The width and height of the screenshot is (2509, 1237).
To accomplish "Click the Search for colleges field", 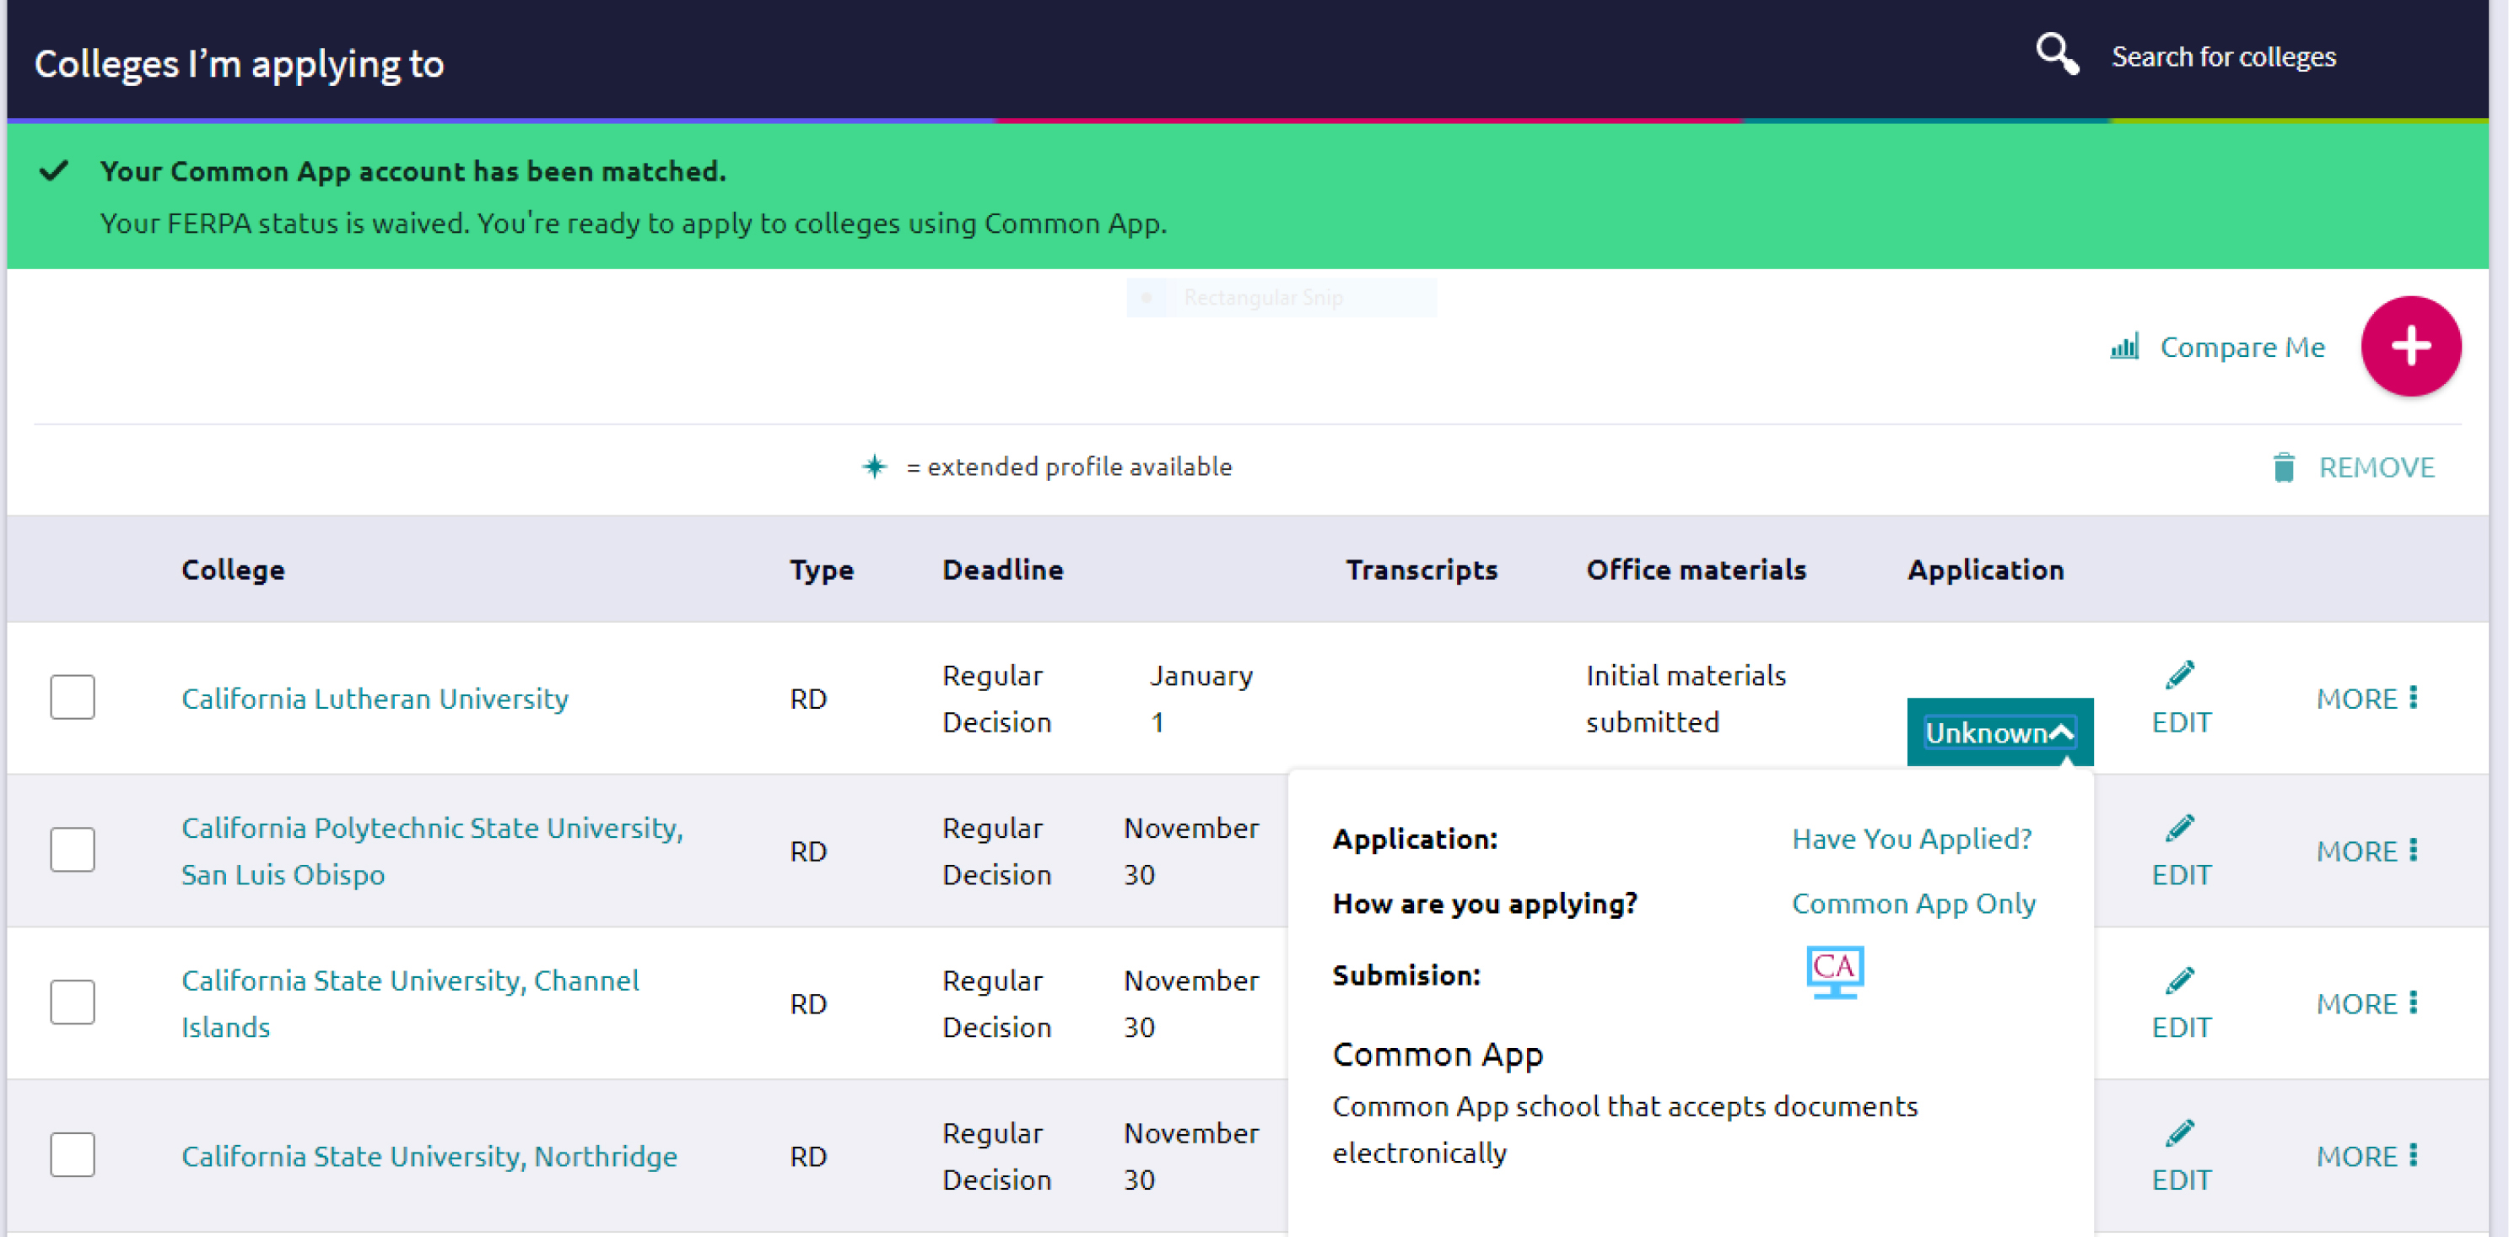I will point(2223,57).
